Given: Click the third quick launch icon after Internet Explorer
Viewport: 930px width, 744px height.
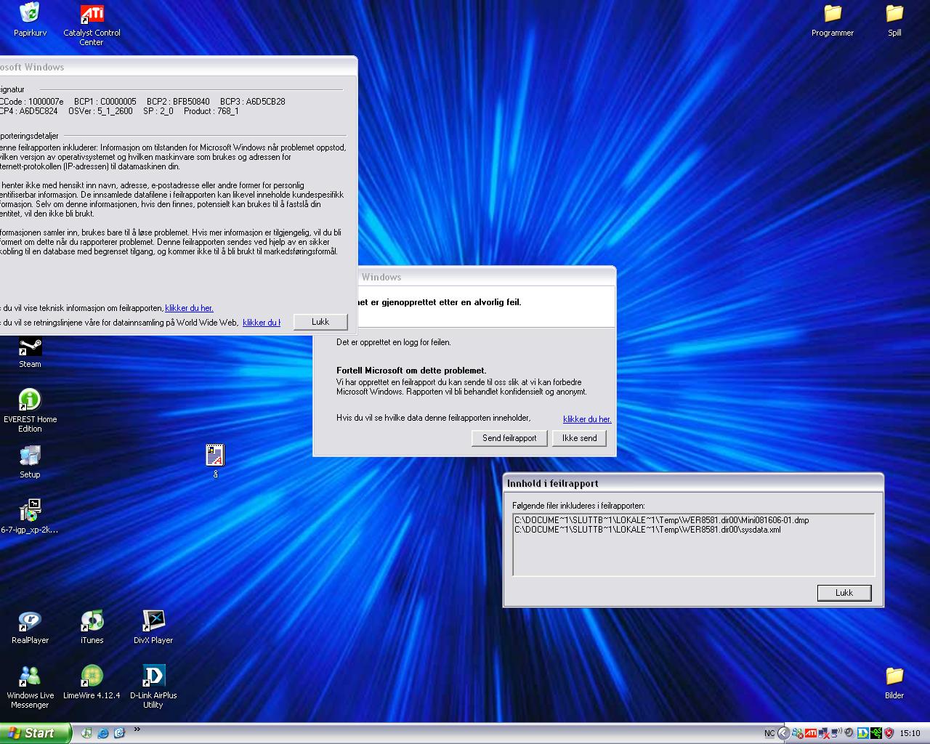Looking at the screenshot, I should [x=120, y=733].
